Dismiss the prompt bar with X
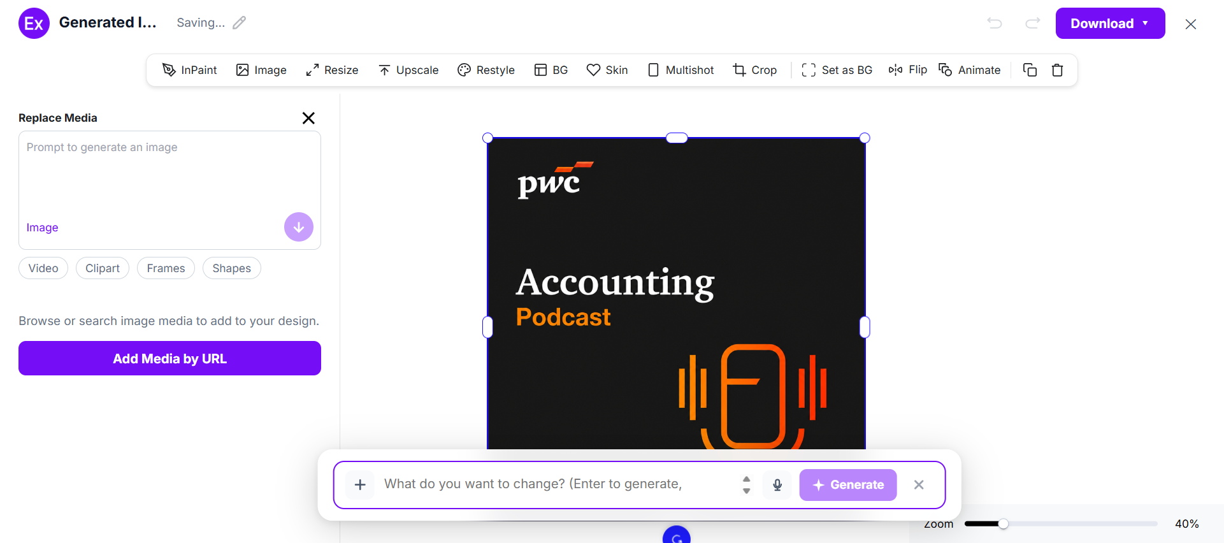Image resolution: width=1224 pixels, height=543 pixels. tap(919, 485)
